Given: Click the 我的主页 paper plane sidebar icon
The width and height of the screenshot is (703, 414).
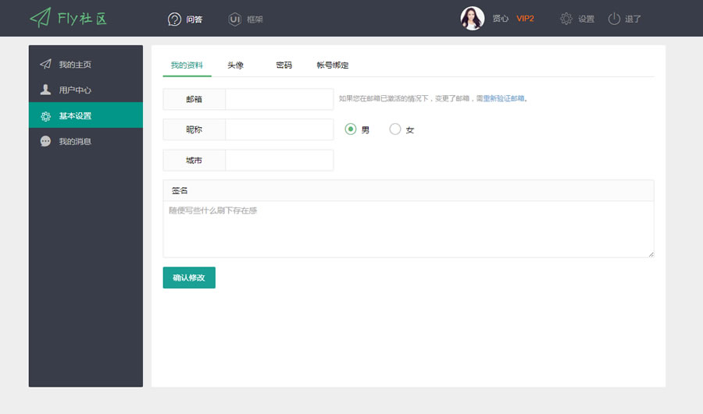Looking at the screenshot, I should (45, 64).
